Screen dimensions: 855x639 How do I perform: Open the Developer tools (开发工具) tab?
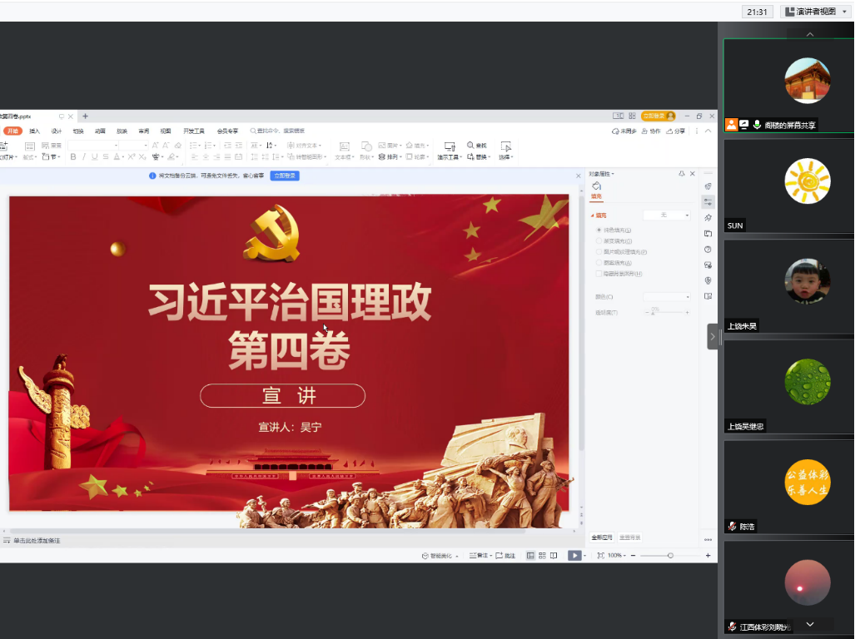[194, 131]
